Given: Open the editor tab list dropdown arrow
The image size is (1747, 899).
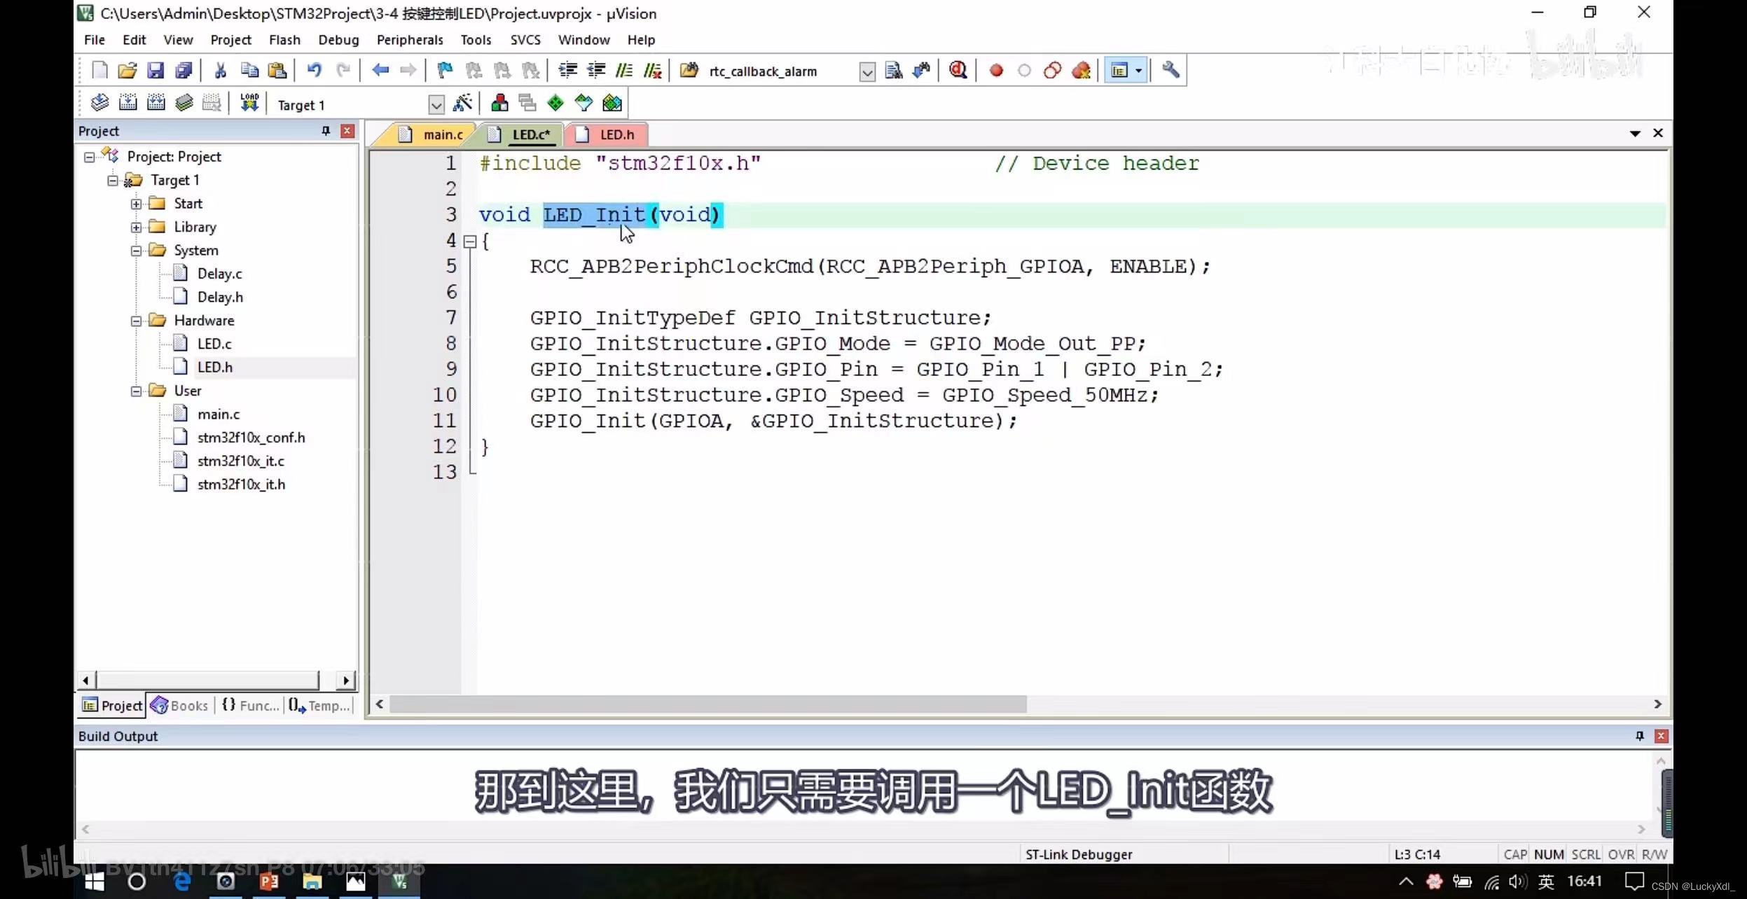Looking at the screenshot, I should pos(1635,133).
